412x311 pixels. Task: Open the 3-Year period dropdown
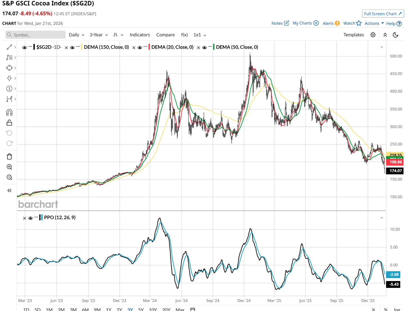[x=99, y=35]
